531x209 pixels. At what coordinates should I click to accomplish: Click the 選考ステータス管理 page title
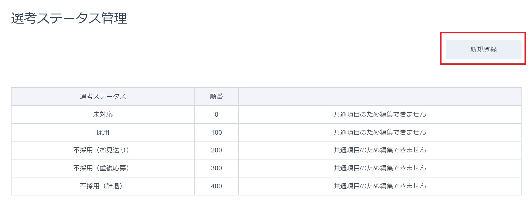[69, 18]
